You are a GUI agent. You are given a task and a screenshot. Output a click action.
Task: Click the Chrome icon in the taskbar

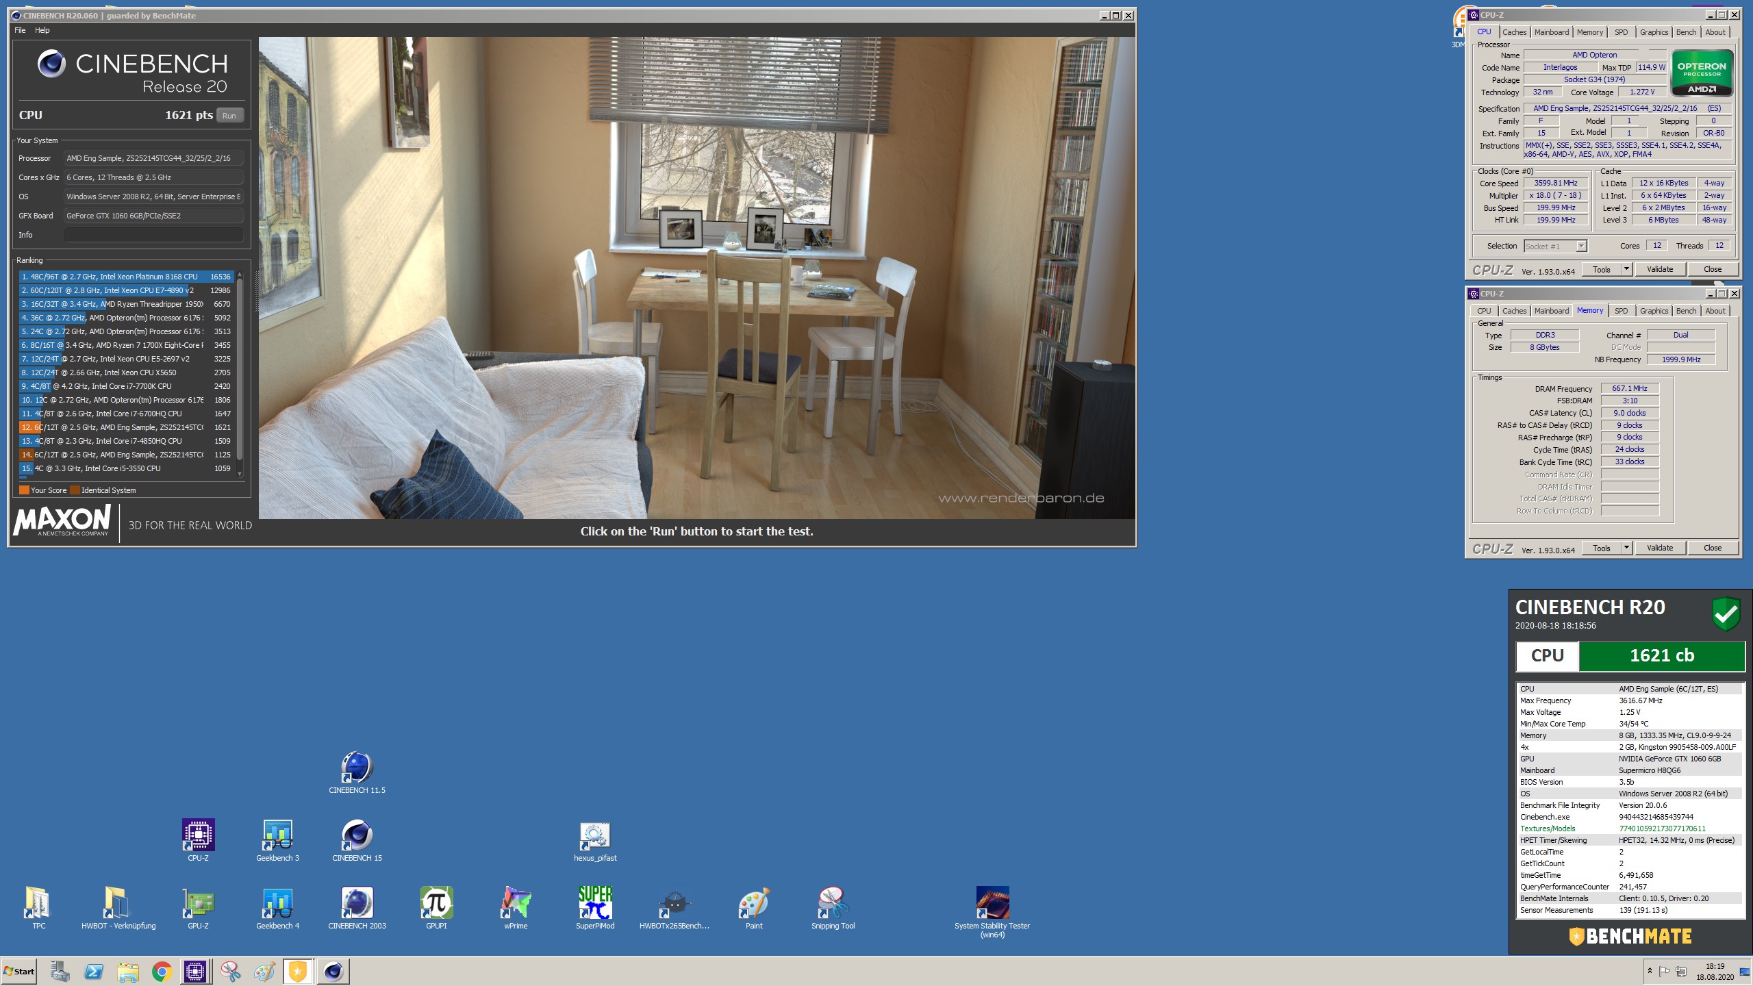pos(162,972)
